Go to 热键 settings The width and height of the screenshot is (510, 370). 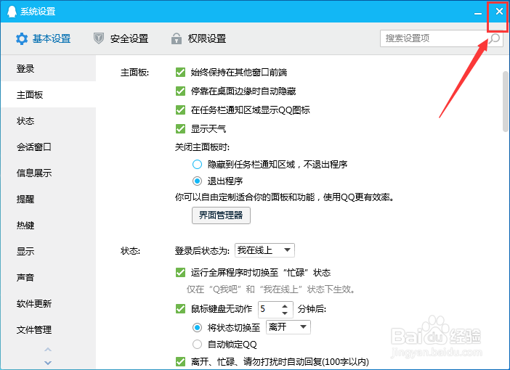coord(49,225)
